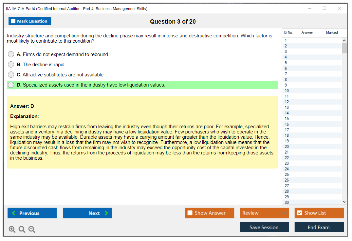Viewport: 352px width, 241px height.
Task: Expand the Review dropdown menu
Action: 284,213
